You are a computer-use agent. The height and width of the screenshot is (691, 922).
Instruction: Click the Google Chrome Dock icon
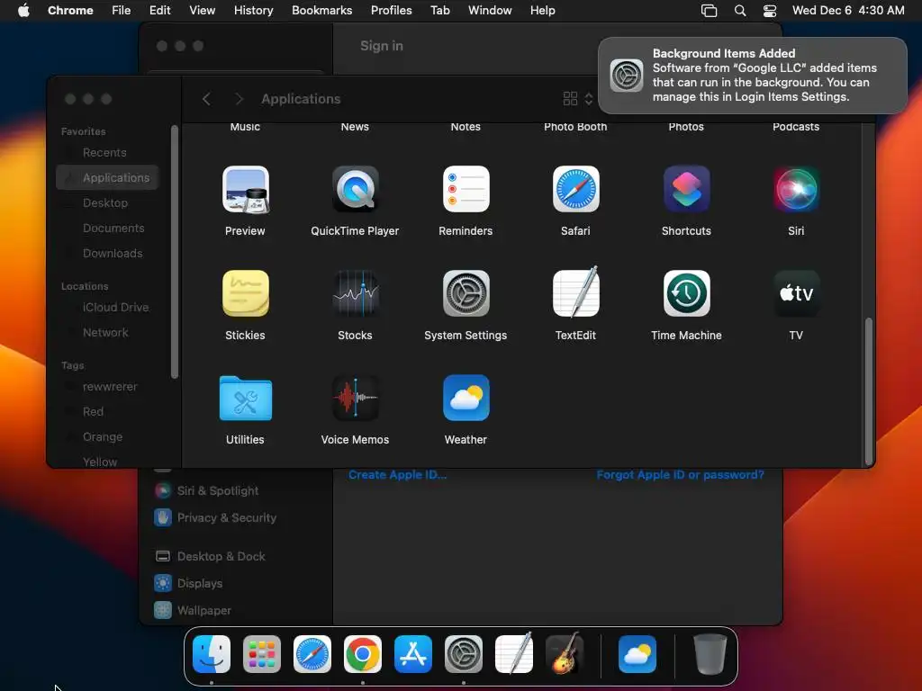(x=363, y=654)
